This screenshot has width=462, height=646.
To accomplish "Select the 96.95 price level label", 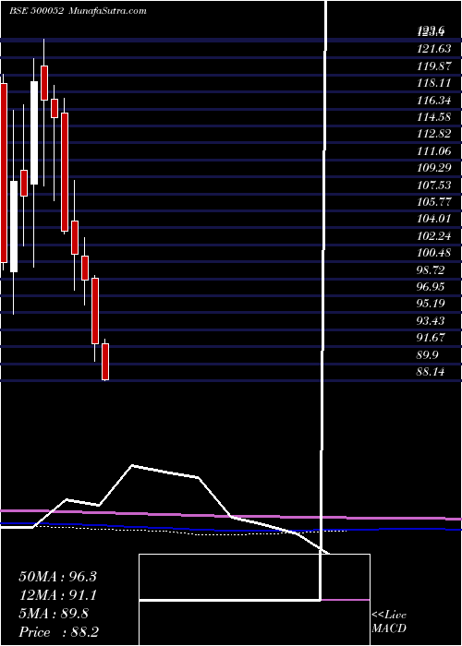I will click(x=431, y=287).
